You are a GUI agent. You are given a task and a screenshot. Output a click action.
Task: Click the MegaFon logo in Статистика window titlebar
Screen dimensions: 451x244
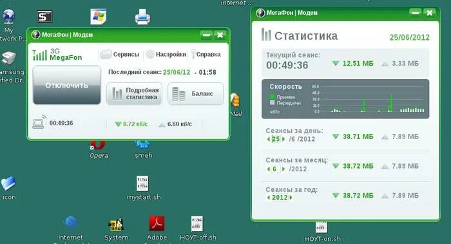click(260, 13)
